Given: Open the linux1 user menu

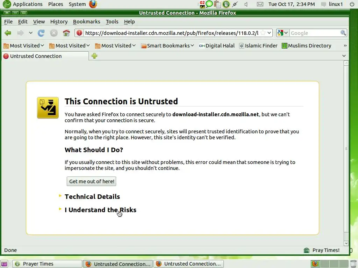Looking at the screenshot, I should (332, 4).
